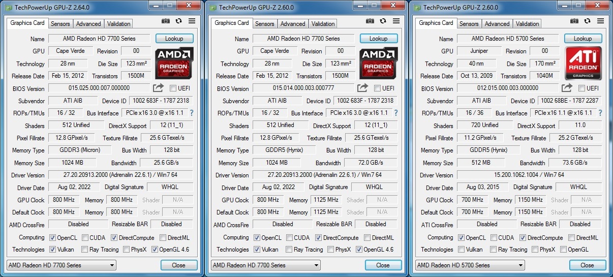Click Lookup button in left GPU-Z 2.64.0 window

(x=174, y=39)
